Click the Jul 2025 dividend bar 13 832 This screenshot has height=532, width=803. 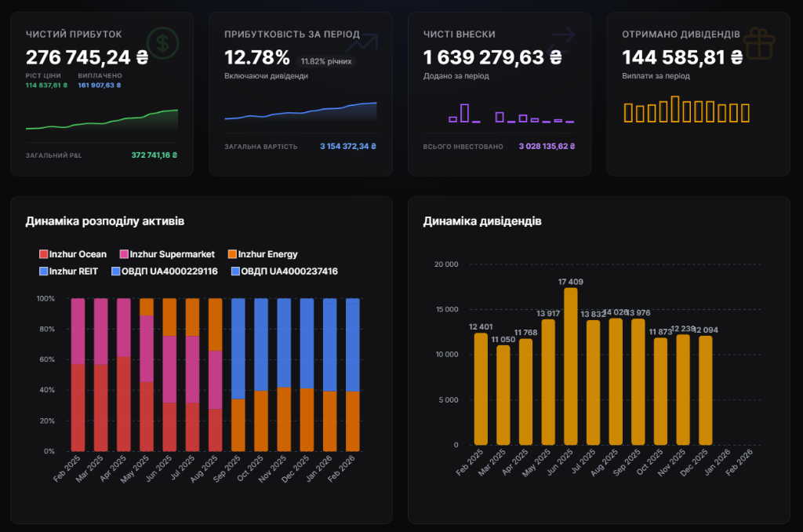point(593,383)
